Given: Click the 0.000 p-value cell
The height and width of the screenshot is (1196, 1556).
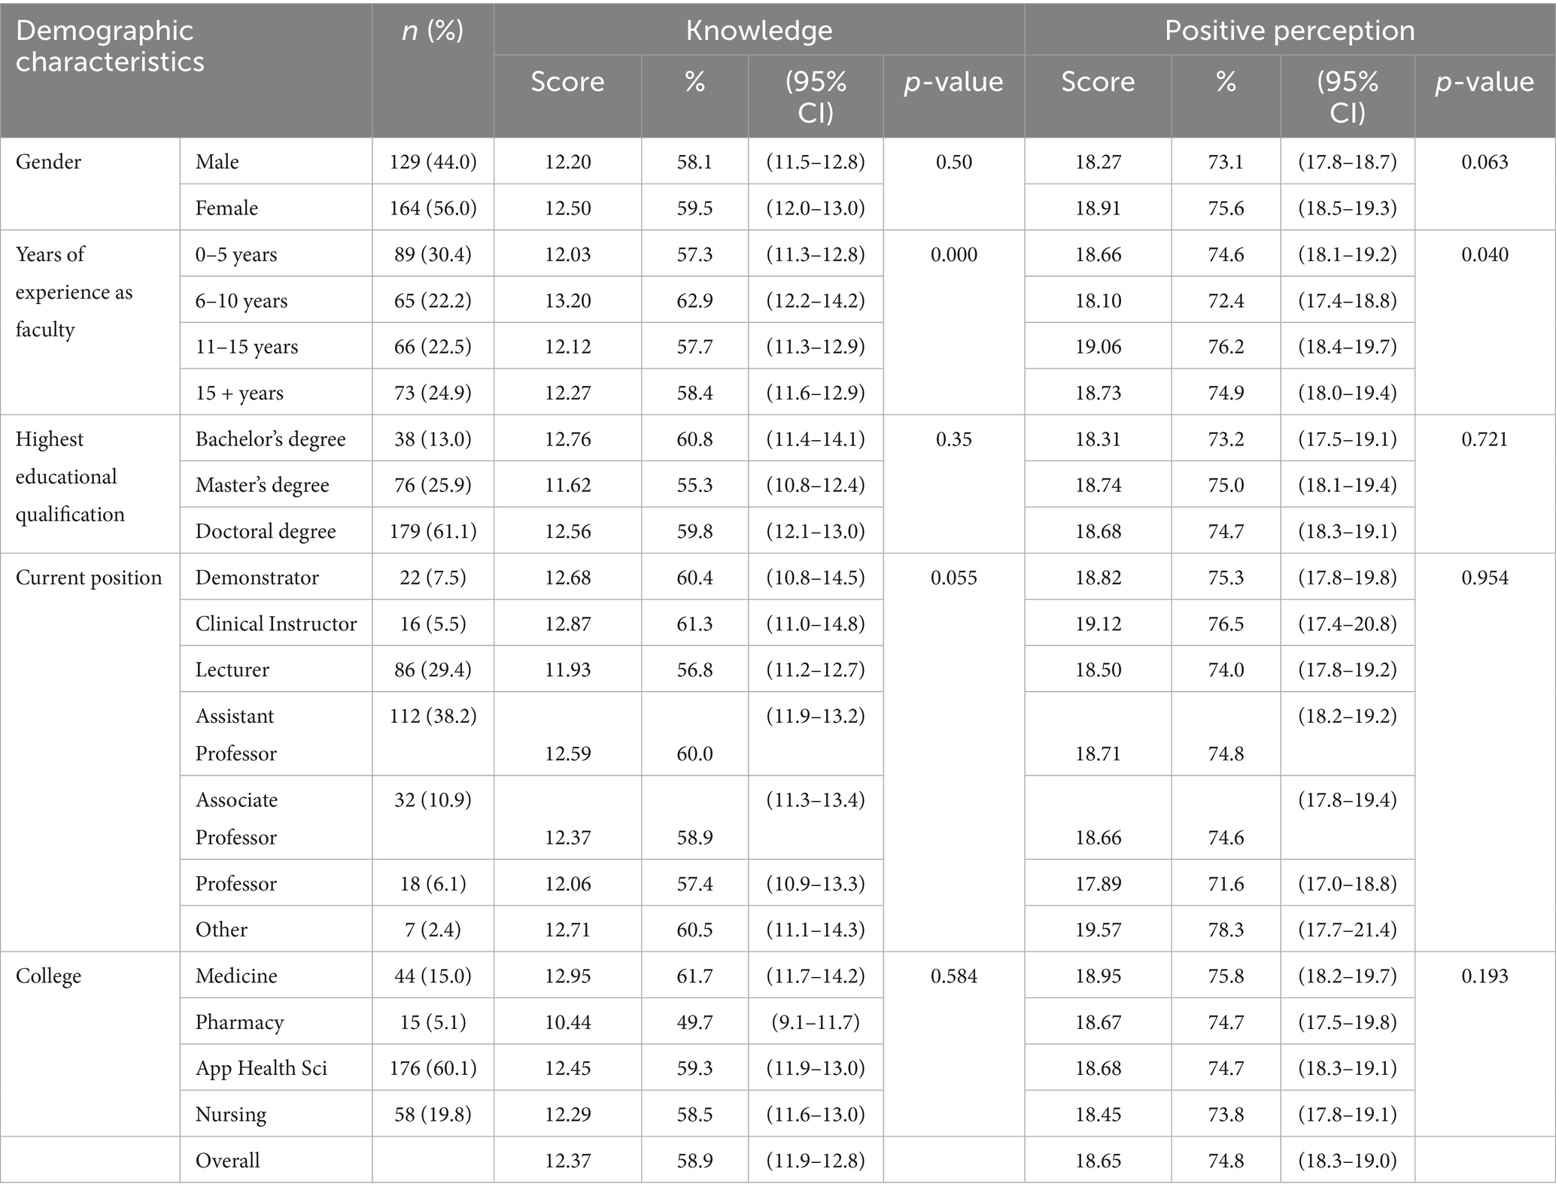Looking at the screenshot, I should (x=953, y=255).
